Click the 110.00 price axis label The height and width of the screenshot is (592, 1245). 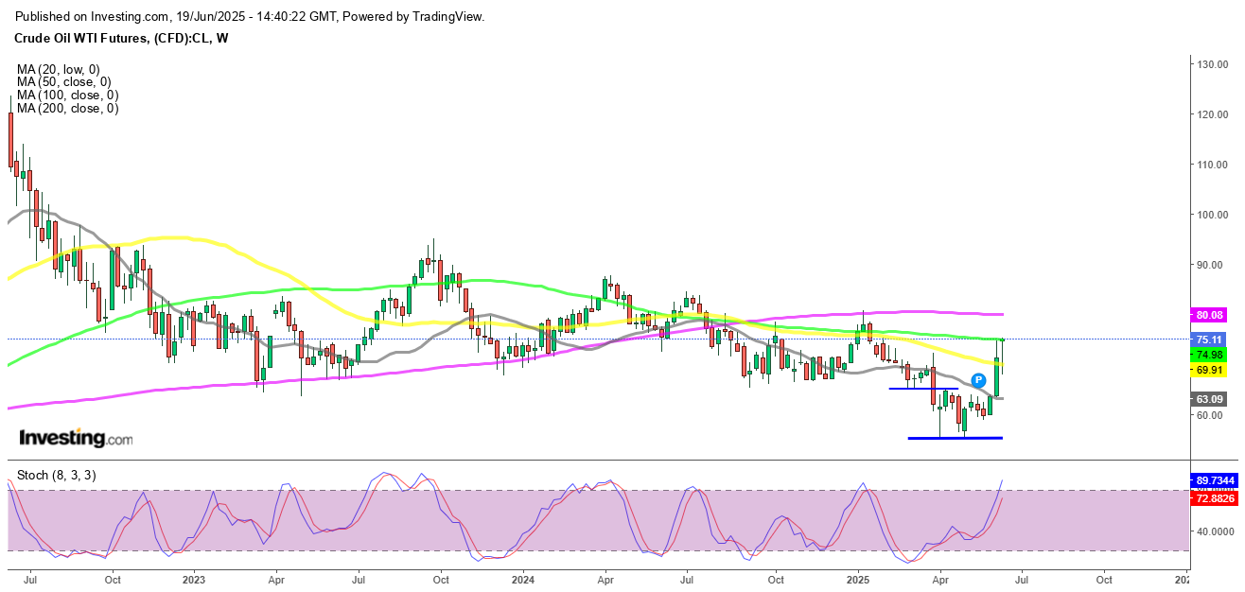pos(1211,165)
